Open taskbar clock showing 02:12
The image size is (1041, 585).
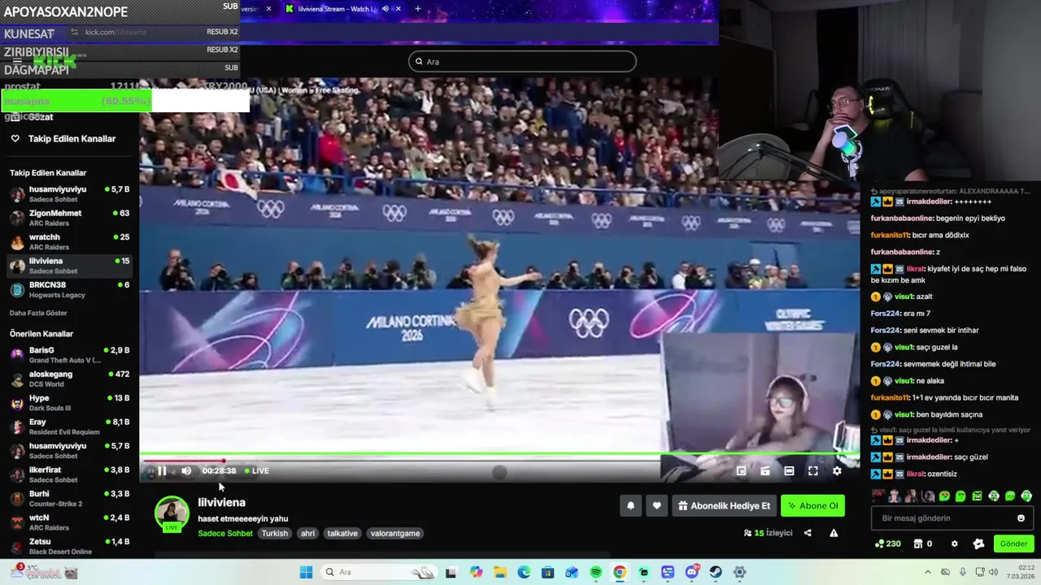(1021, 572)
